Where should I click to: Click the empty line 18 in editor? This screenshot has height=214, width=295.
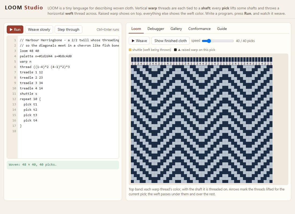click(x=68, y=131)
